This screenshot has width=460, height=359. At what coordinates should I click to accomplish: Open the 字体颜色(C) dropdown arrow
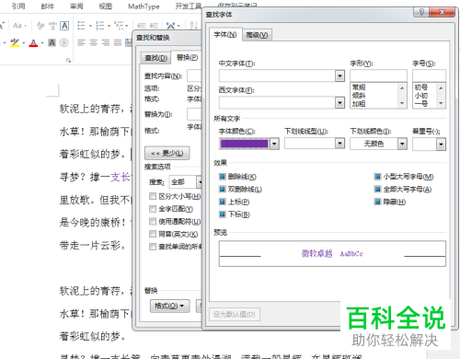[274, 144]
